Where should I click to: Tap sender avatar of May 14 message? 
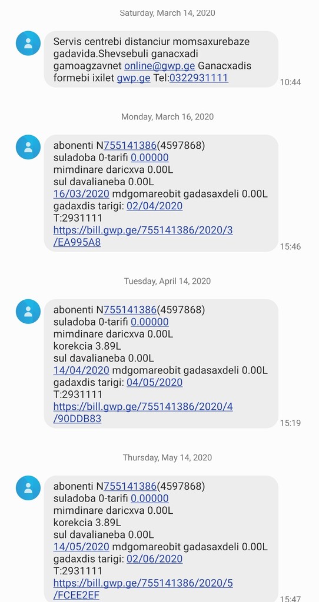point(28,488)
